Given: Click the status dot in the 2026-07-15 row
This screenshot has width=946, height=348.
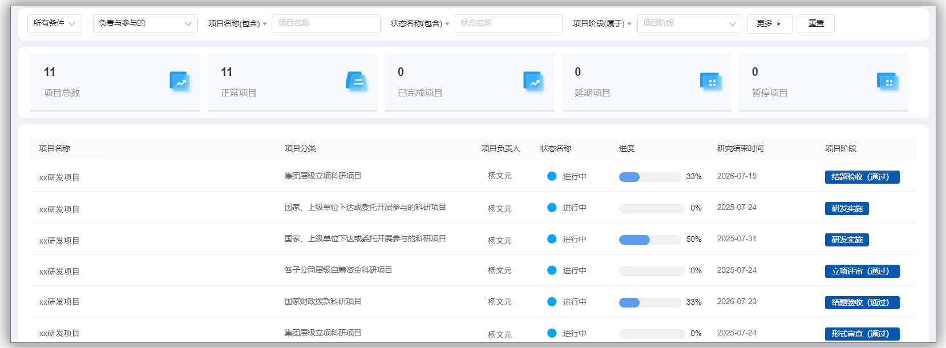Looking at the screenshot, I should click(552, 176).
